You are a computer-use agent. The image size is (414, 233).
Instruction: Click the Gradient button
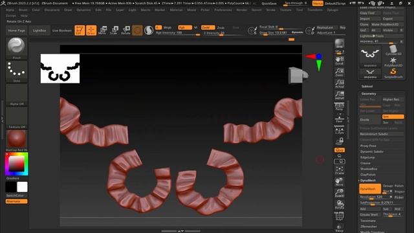tap(13, 179)
